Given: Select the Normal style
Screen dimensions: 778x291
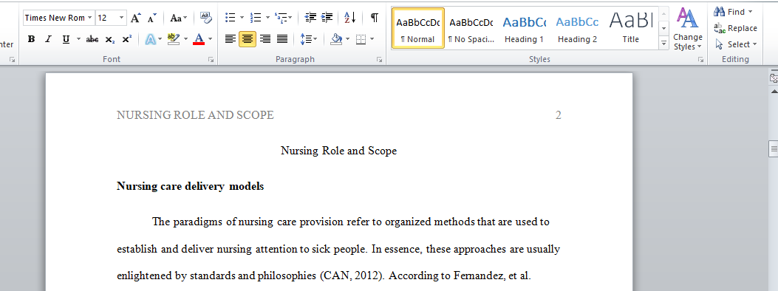Looking at the screenshot, I should coord(417,28).
